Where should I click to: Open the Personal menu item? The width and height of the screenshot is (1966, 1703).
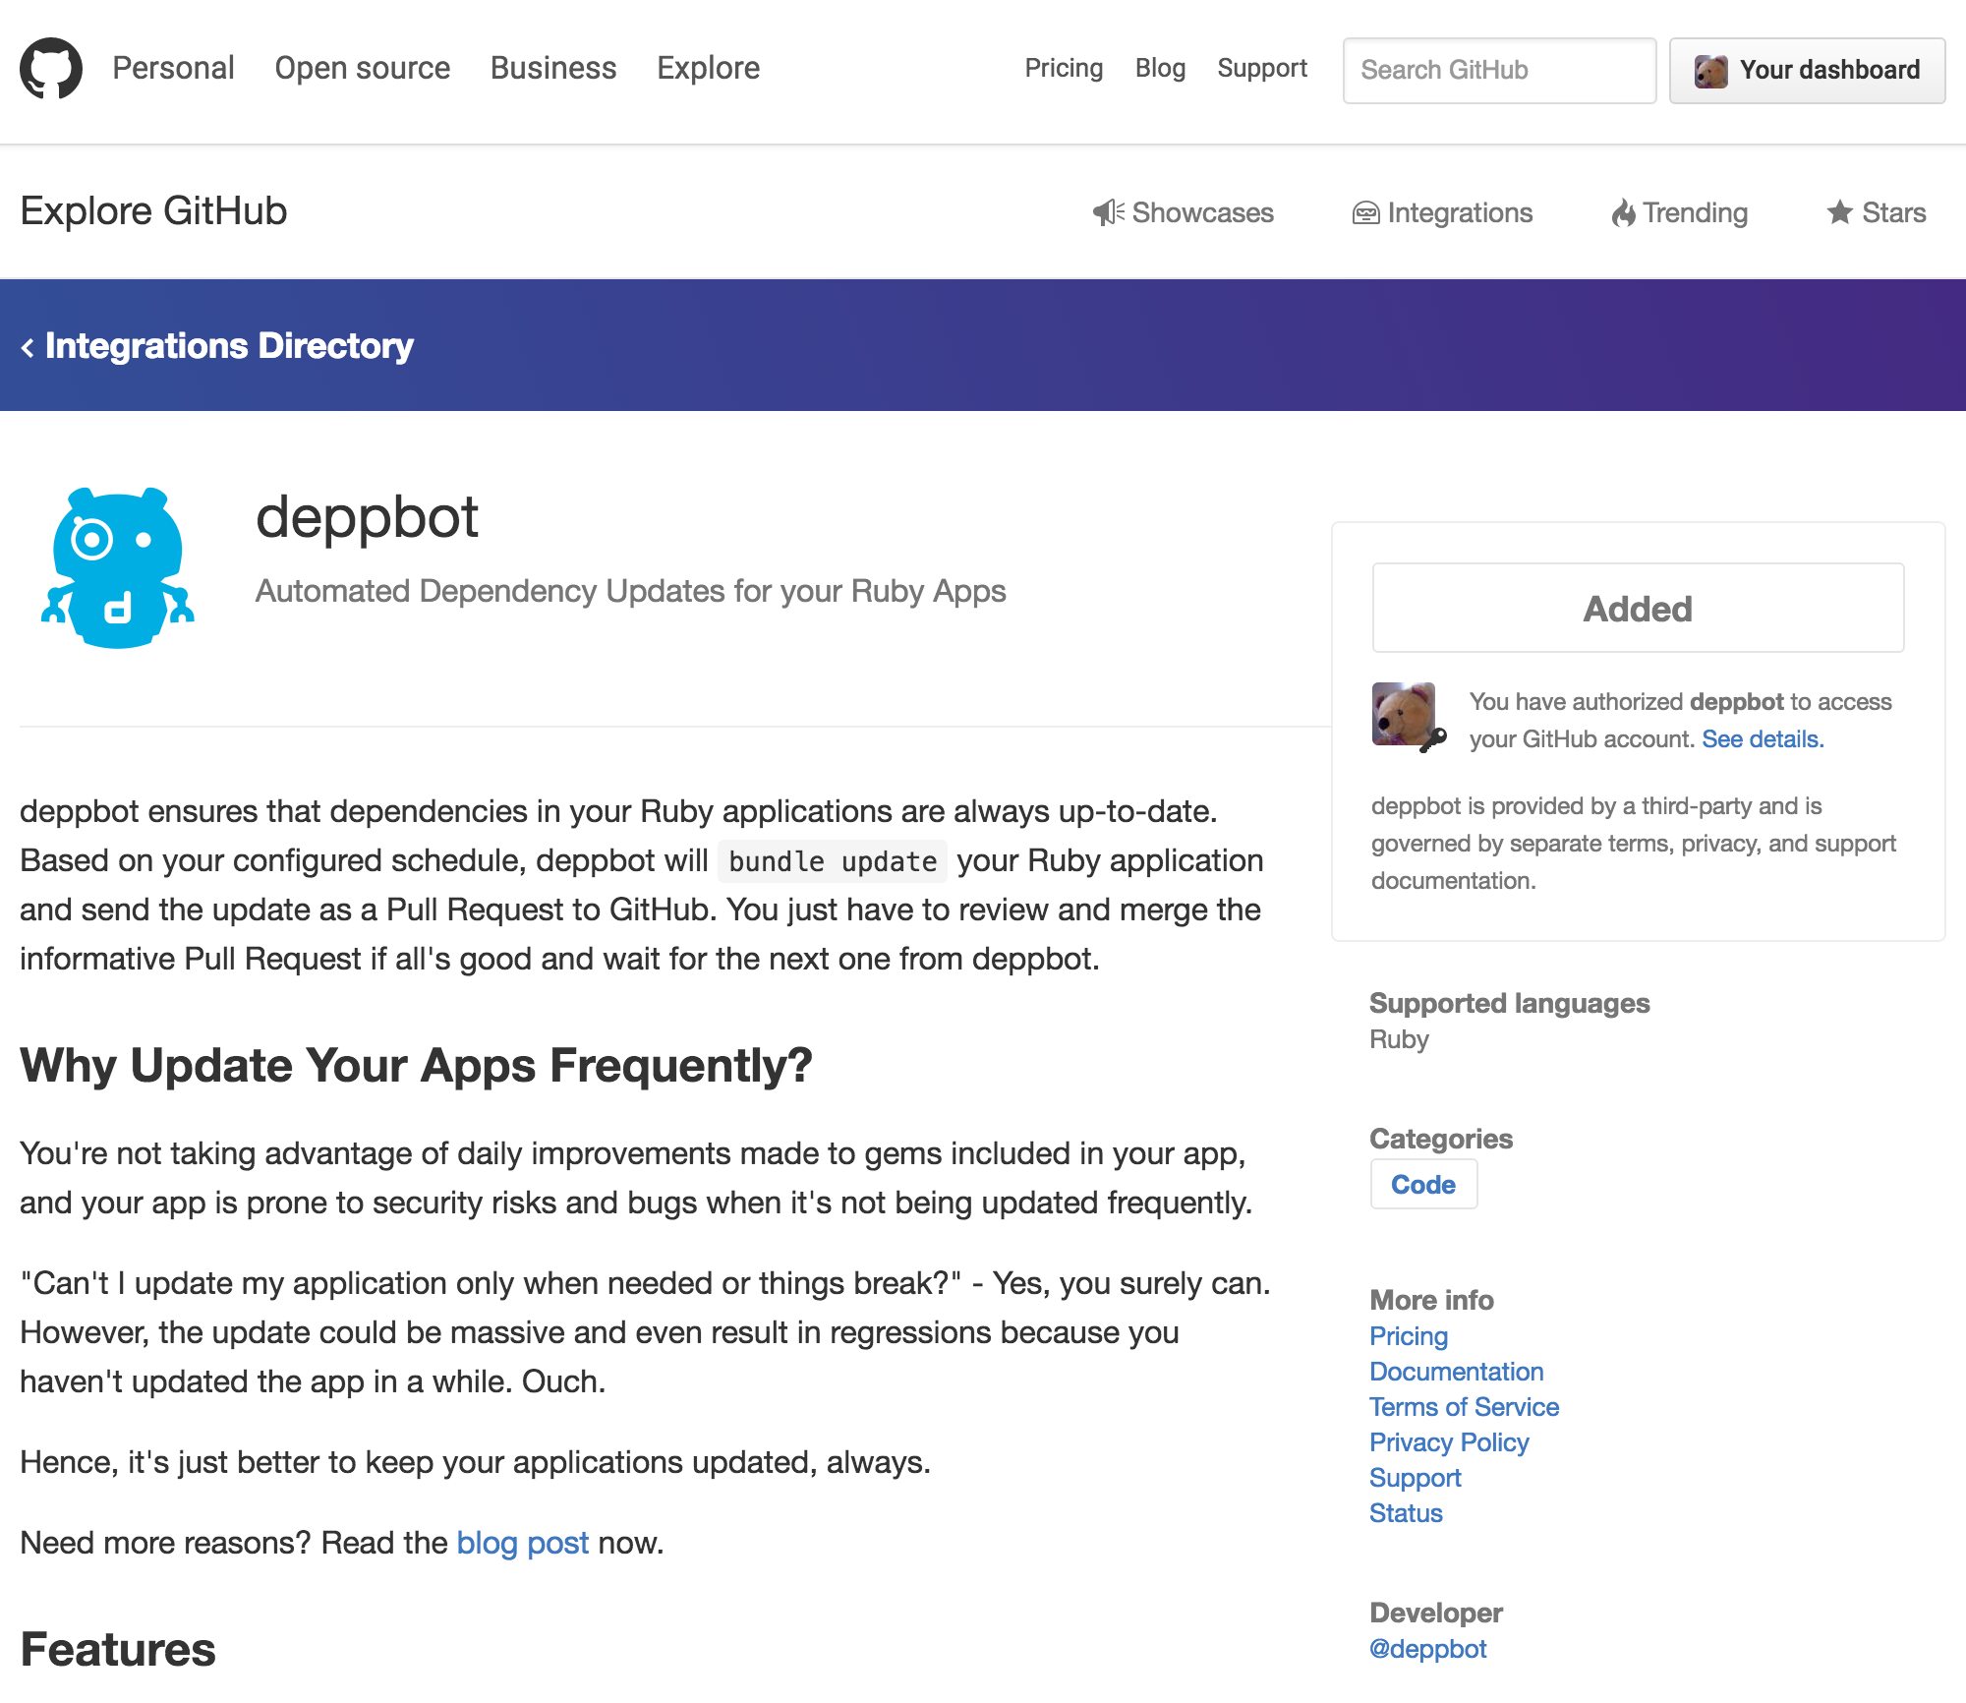click(x=173, y=68)
